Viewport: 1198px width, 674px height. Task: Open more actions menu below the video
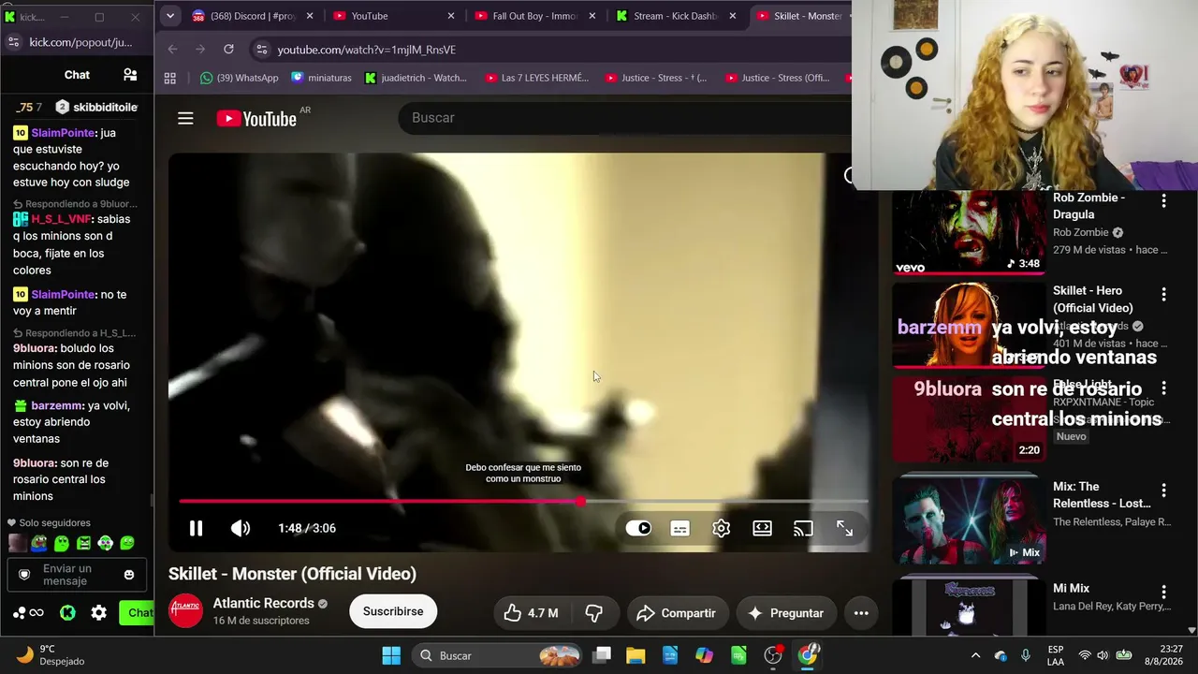pos(861,613)
